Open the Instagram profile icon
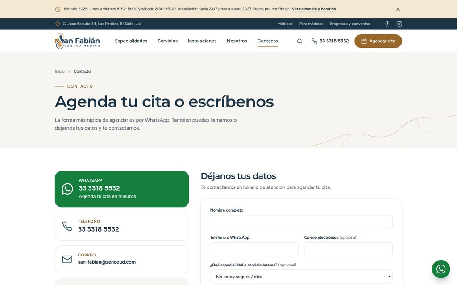 399,24
